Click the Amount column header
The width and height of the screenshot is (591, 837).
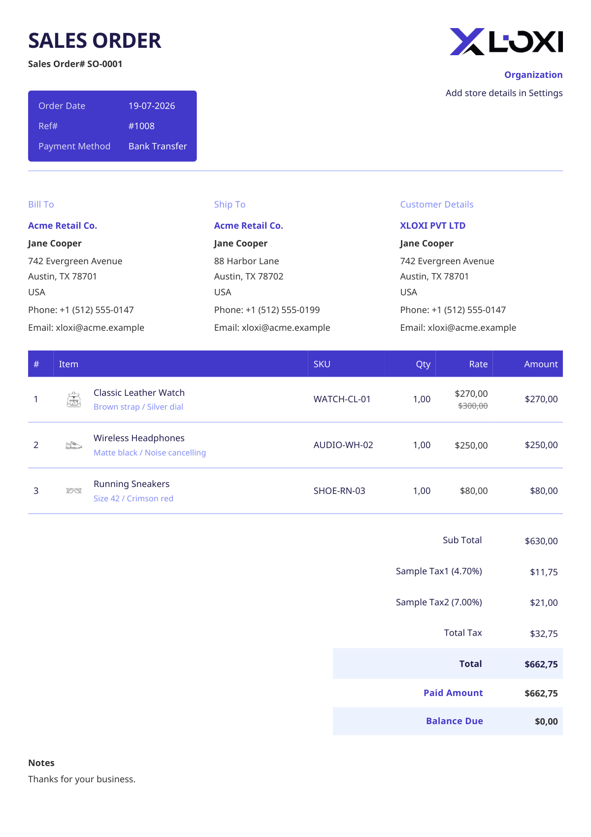coord(541,364)
